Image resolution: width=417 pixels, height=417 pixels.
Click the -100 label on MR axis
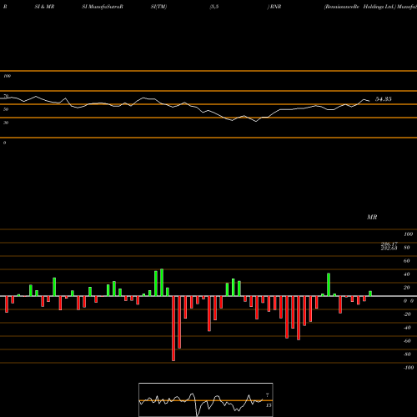pyautogui.click(x=409, y=368)
